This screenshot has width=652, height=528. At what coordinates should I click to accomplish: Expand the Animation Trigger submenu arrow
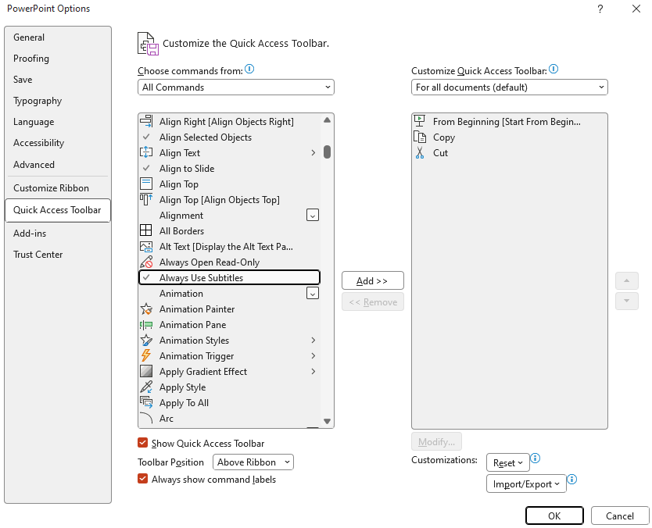(x=313, y=355)
